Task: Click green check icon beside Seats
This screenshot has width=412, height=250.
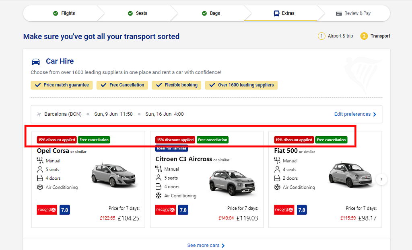Action: click(x=130, y=13)
